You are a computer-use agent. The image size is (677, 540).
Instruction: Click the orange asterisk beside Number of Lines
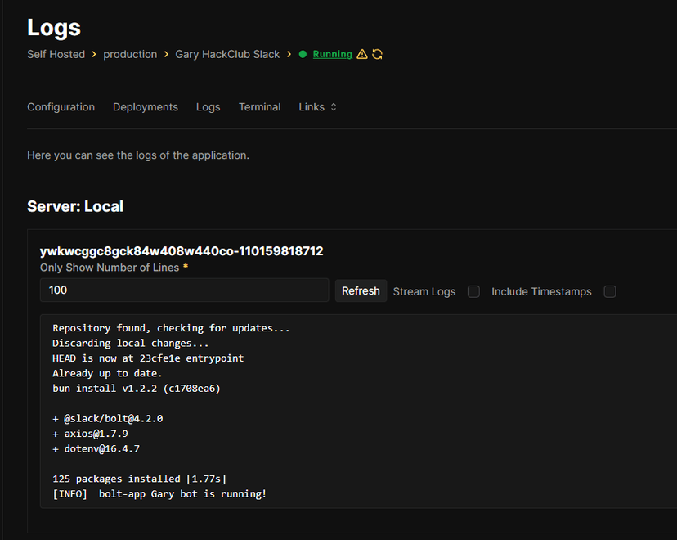click(x=186, y=268)
